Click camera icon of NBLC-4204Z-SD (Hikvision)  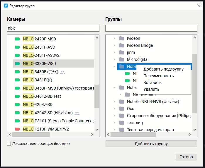click(x=18, y=113)
